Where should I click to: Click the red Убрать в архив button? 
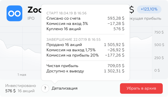coord(141,88)
